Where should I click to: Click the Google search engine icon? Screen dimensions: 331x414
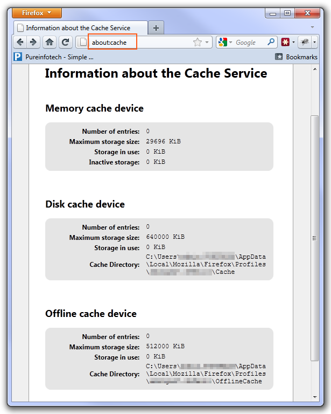click(222, 42)
